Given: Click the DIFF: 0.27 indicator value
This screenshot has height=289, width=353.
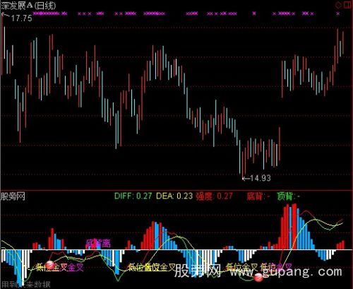Looking at the screenshot, I should point(133,196).
